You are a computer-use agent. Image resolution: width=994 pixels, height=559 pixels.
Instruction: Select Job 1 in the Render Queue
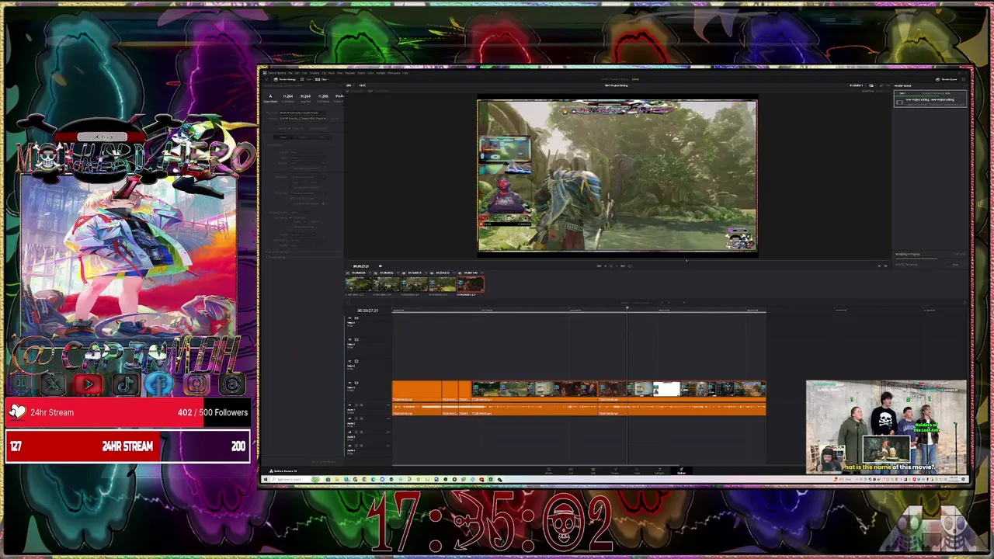pos(930,99)
